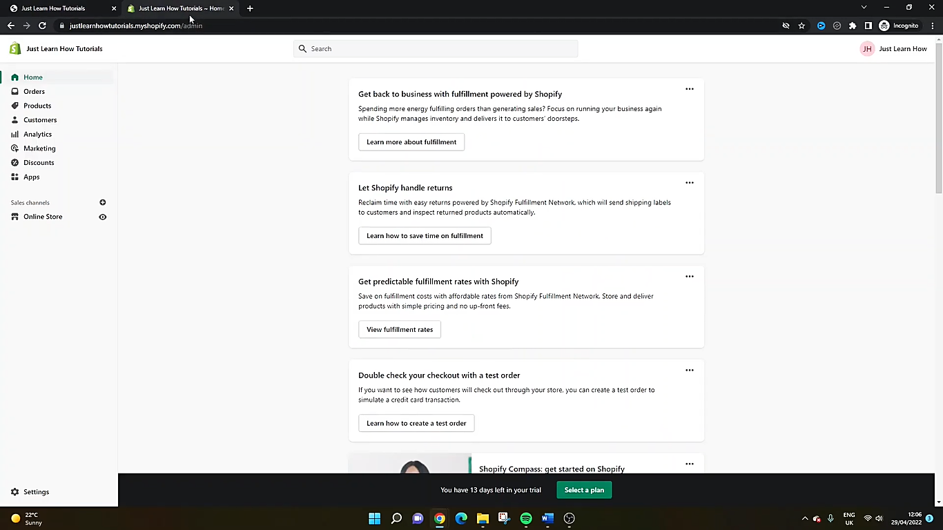Open the video chat taskbar icon
Screen dimensions: 943x530
[418, 518]
